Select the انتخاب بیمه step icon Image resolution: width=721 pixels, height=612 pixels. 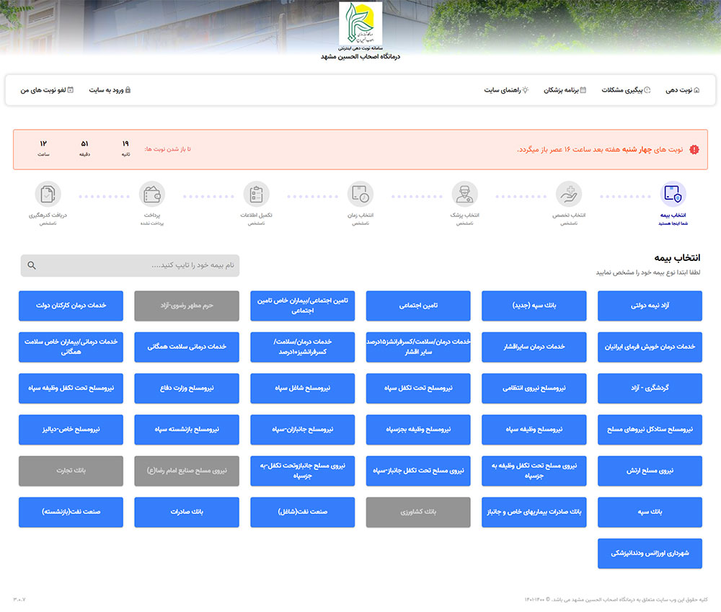point(673,194)
